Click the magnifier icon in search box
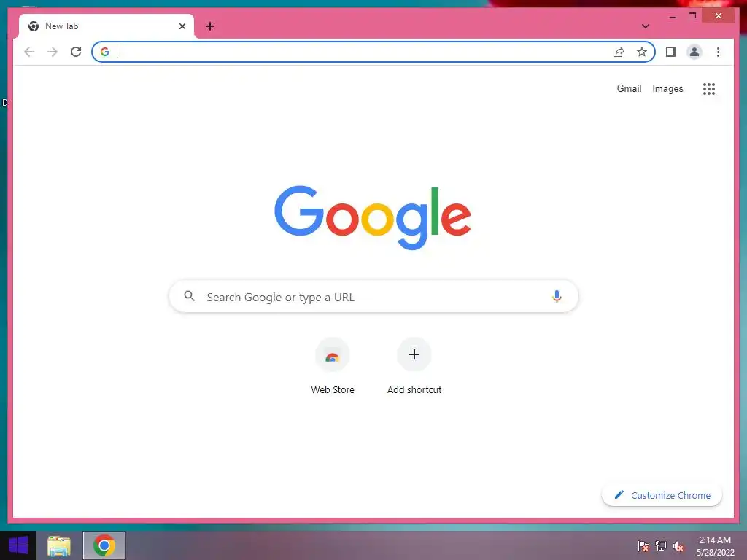 point(189,296)
